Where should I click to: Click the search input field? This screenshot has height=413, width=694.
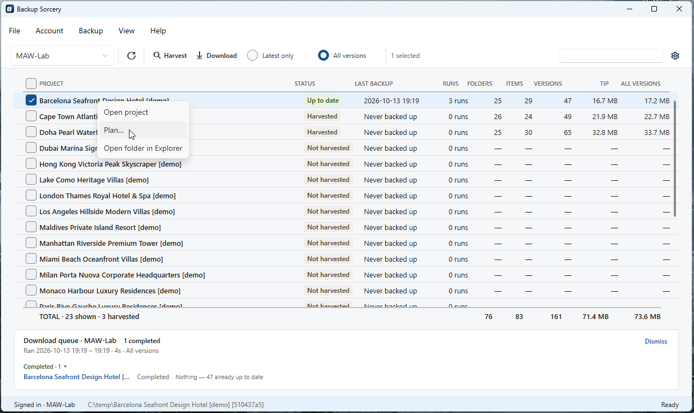pos(611,56)
